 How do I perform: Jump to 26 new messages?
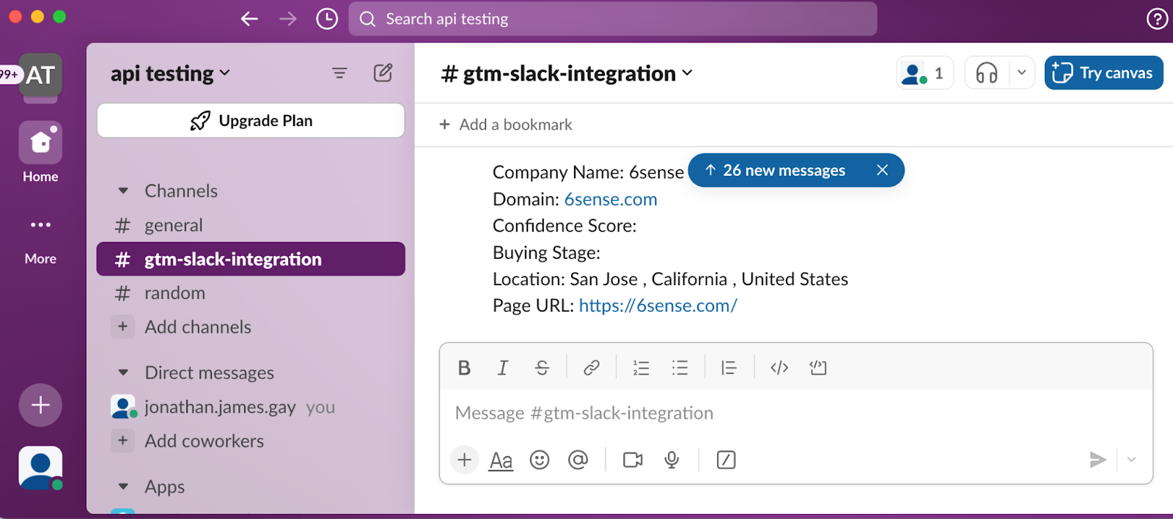pos(776,170)
